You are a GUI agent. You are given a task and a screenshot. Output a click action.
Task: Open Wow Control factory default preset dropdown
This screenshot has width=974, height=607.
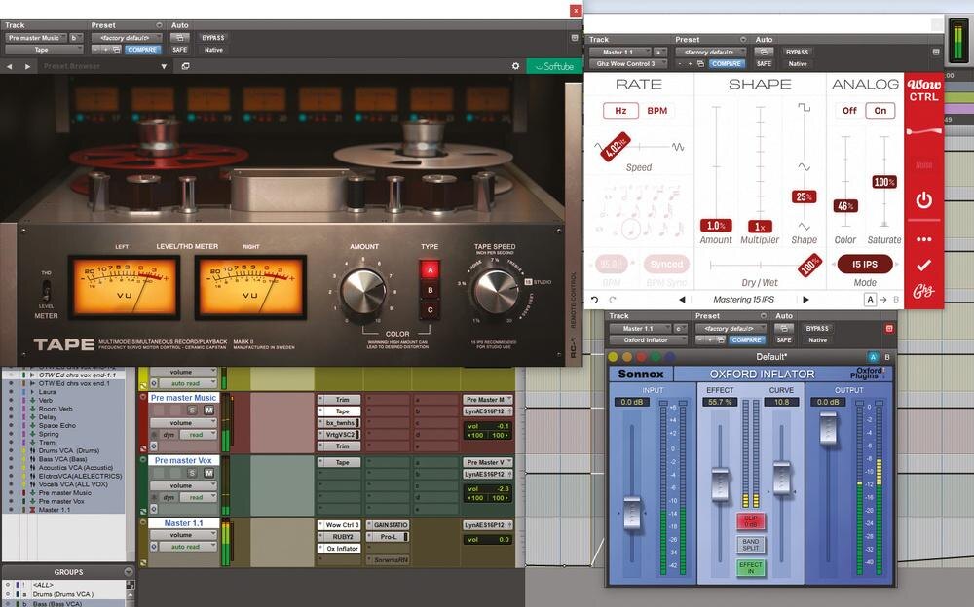coord(711,53)
